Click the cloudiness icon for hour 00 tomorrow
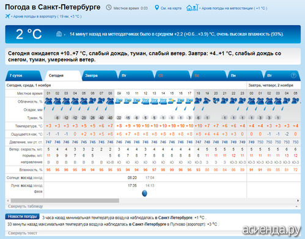305x239 pixels. click(251, 101)
